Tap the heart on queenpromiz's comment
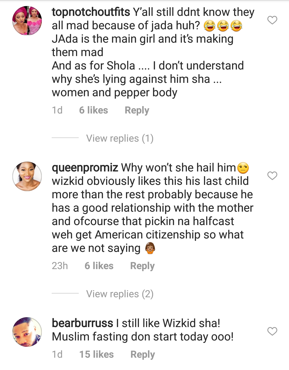This screenshot has width=289, height=370. click(x=272, y=176)
